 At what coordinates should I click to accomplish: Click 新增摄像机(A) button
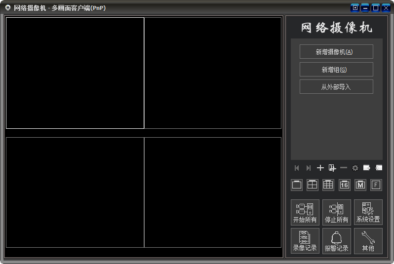click(x=336, y=52)
